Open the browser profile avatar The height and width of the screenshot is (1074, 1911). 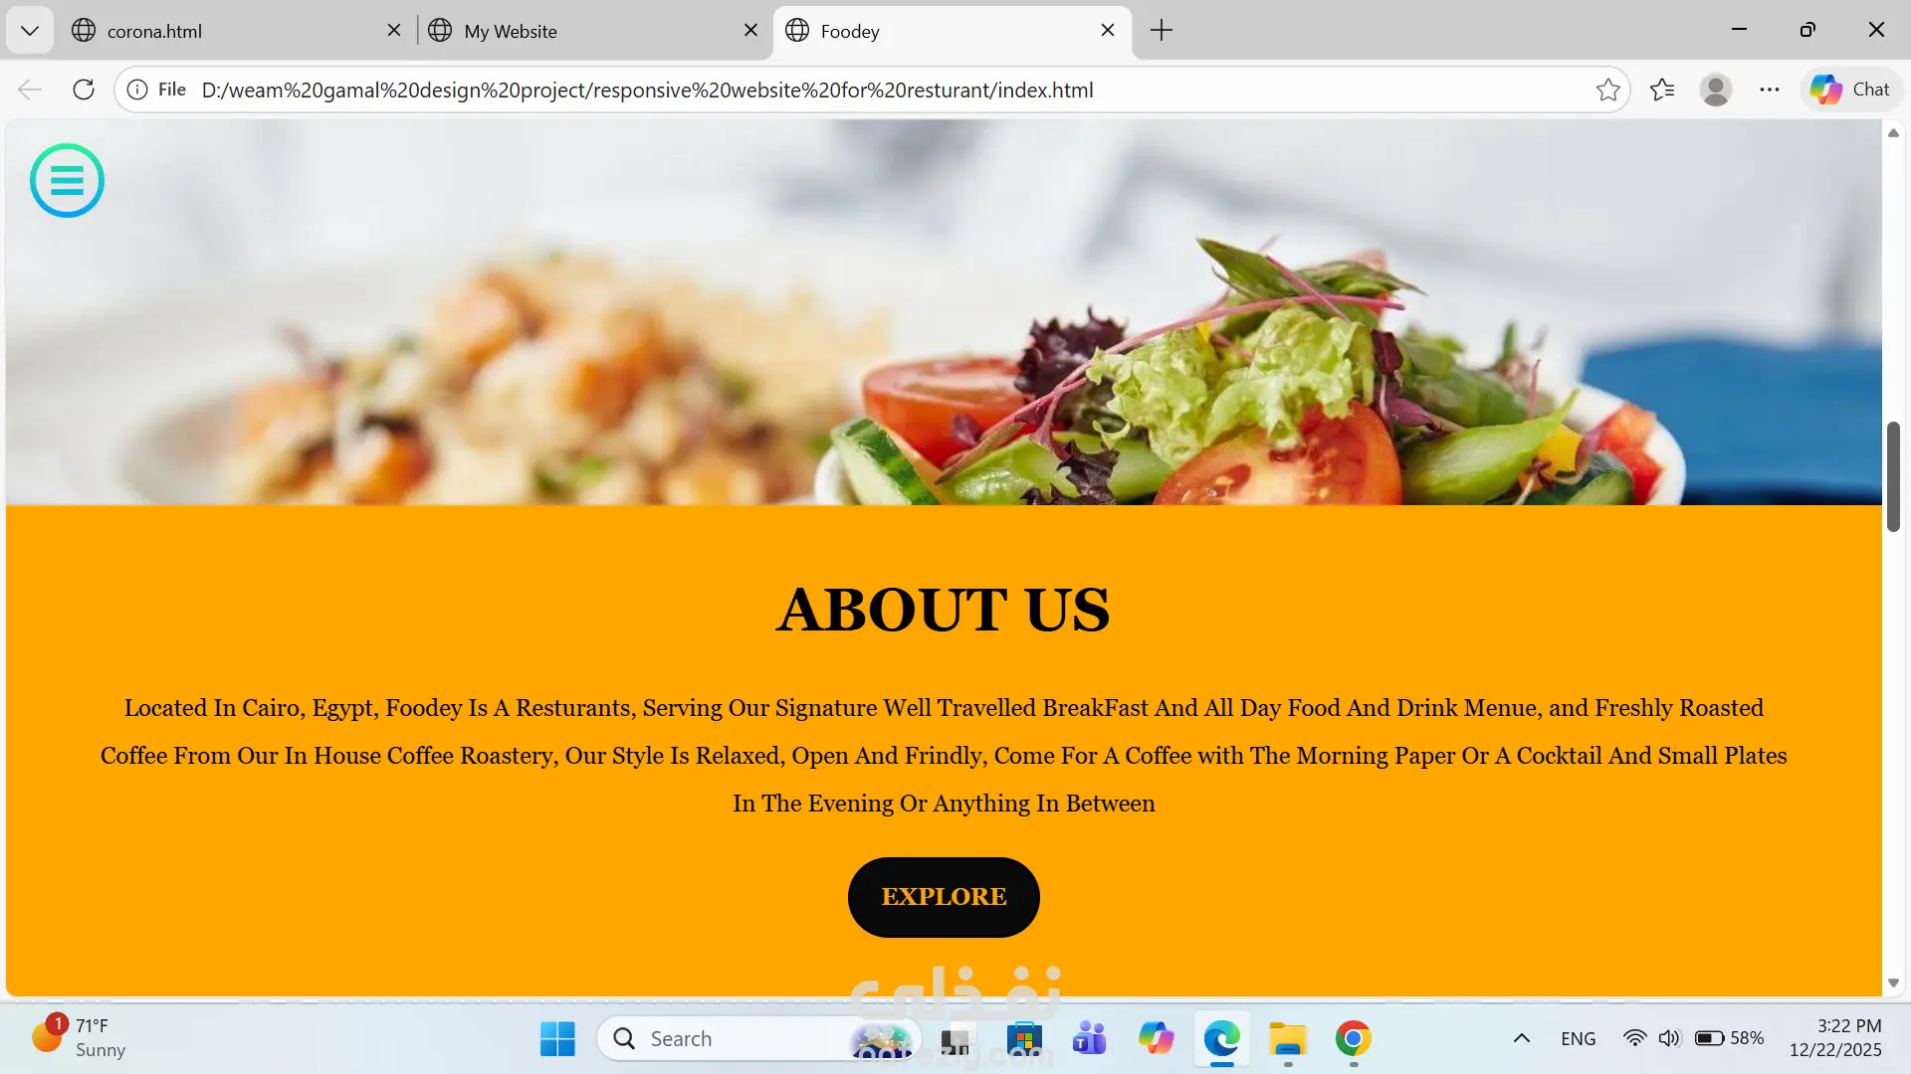pos(1715,89)
